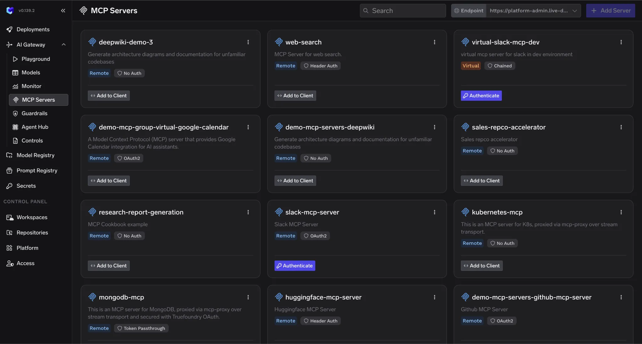Collapse the AI Gateway section chevron
The image size is (642, 344).
pos(64,45)
